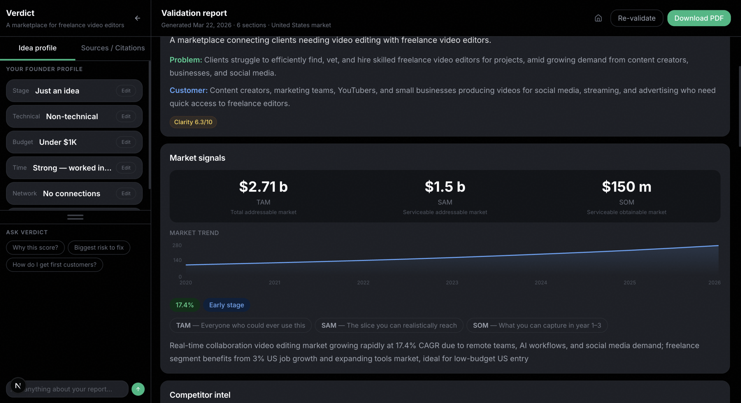Ask 'Why this score?' suggestion
741x403 pixels.
(x=35, y=248)
